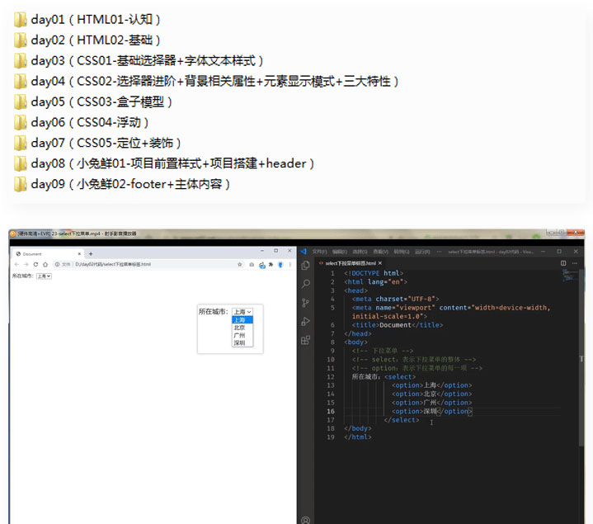Click the split editor icon
This screenshot has width=593, height=524.
(563, 263)
